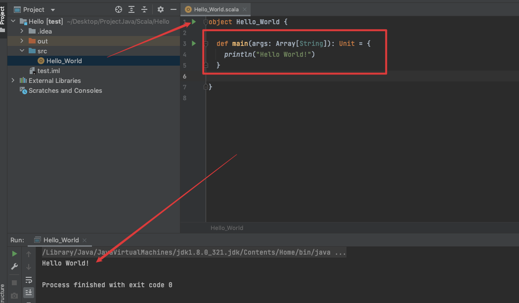This screenshot has height=303, width=519.
Task: Click the Collapse All icon in Project panel
Action: (144, 9)
